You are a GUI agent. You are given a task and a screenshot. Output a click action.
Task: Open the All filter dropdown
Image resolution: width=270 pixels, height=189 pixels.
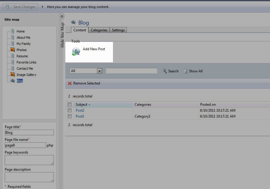(x=99, y=71)
